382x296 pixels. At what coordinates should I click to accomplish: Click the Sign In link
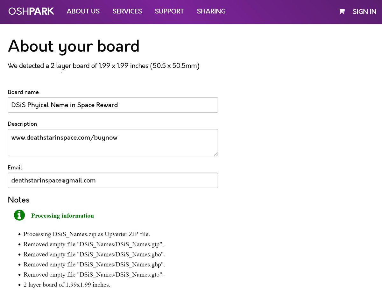pos(364,11)
